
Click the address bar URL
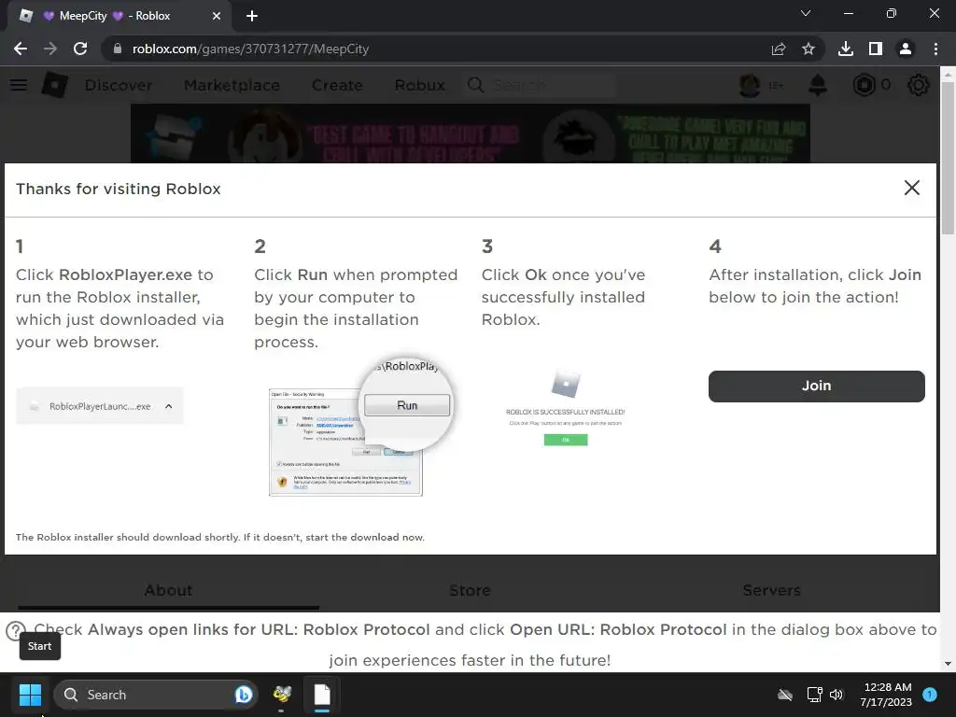click(250, 49)
